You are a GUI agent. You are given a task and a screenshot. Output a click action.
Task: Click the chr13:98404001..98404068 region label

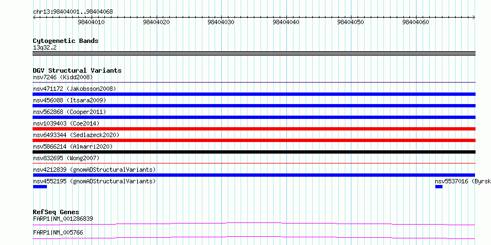tap(73, 12)
